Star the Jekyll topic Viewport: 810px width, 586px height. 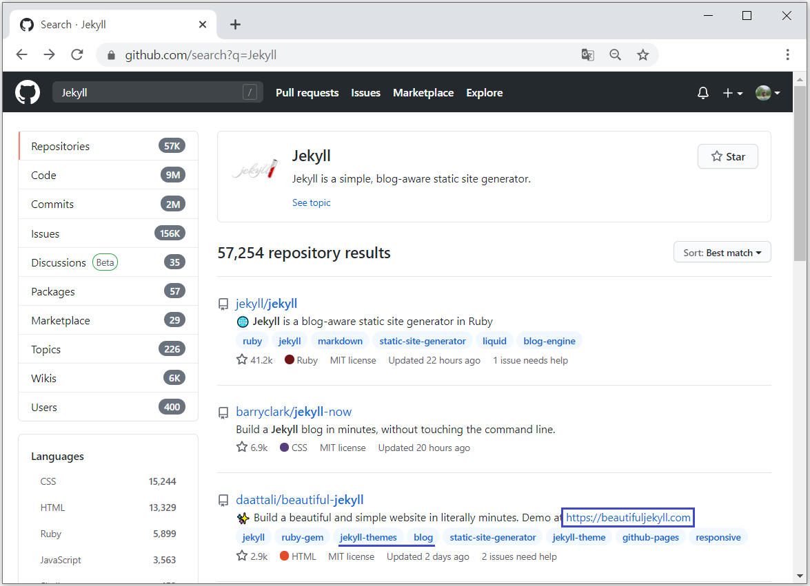(727, 156)
